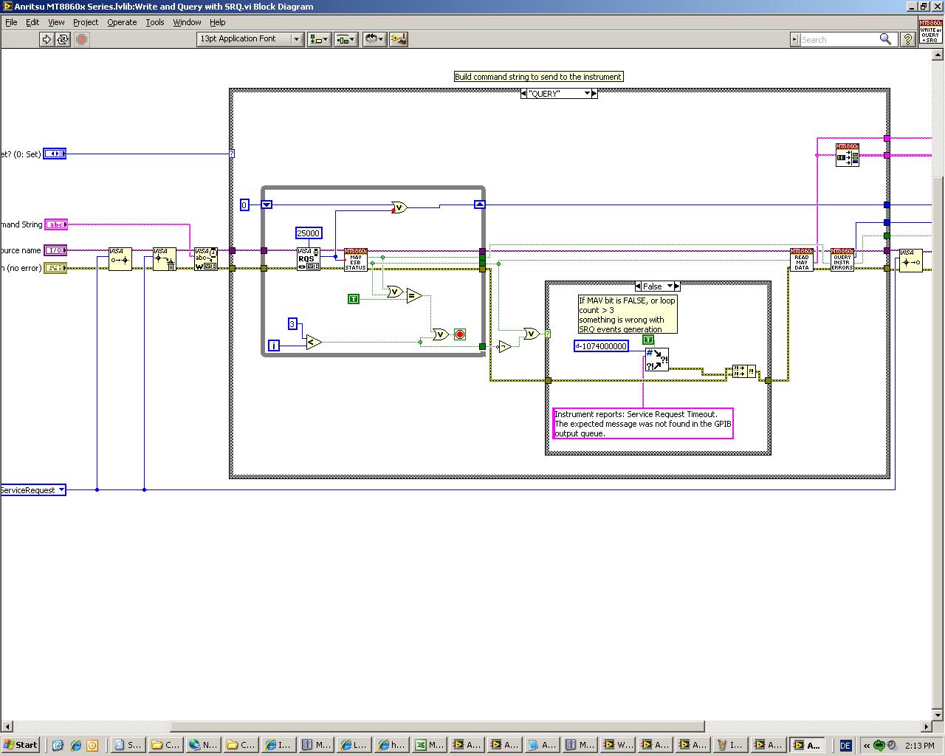This screenshot has height=756, width=945.
Task: Click the loop conditional stop terminal
Action: coord(460,334)
